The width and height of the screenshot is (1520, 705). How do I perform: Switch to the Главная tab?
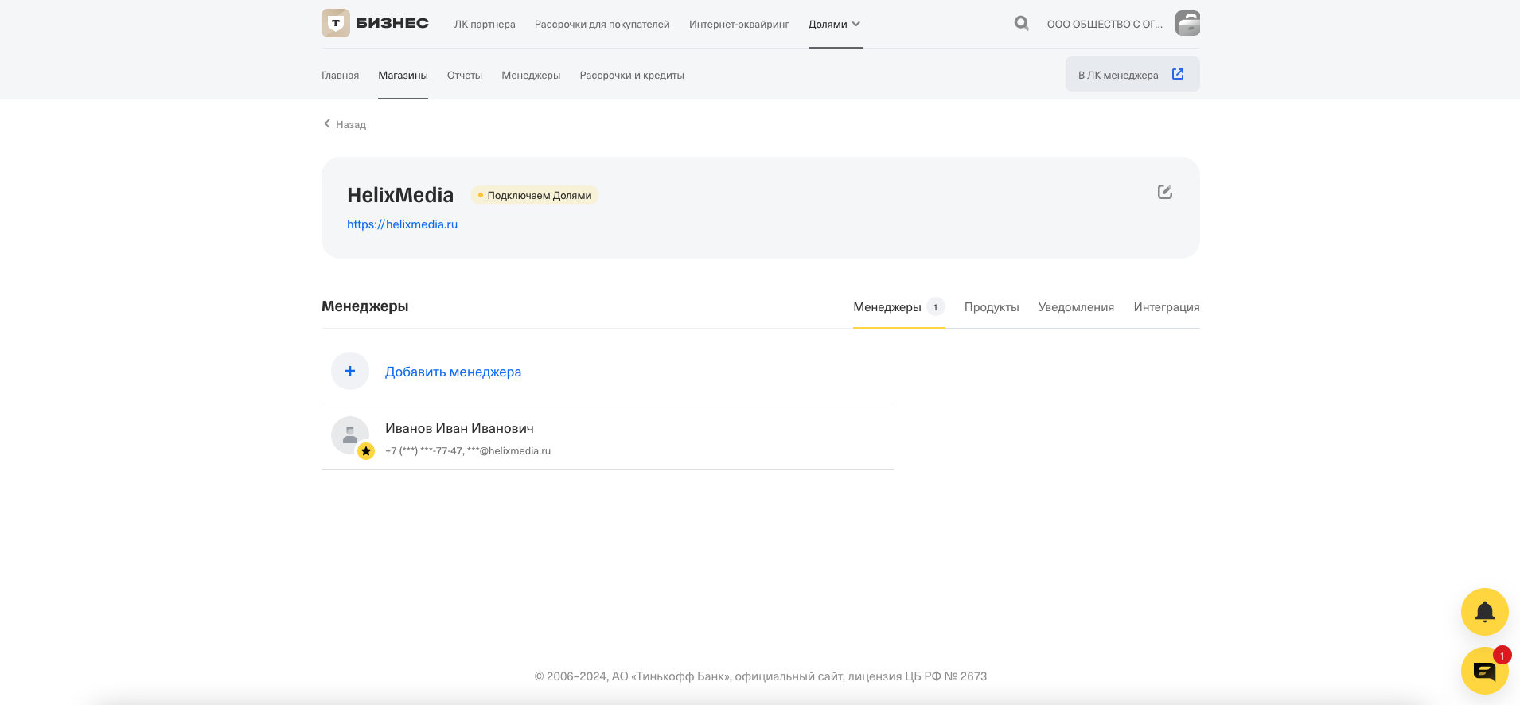coord(340,75)
